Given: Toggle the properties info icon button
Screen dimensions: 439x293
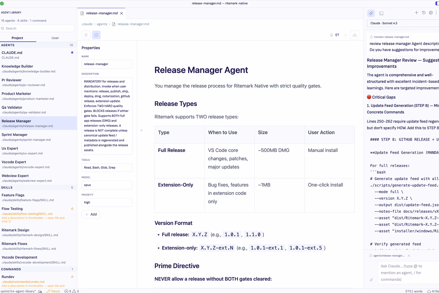Looking at the screenshot, I should 96,35.
